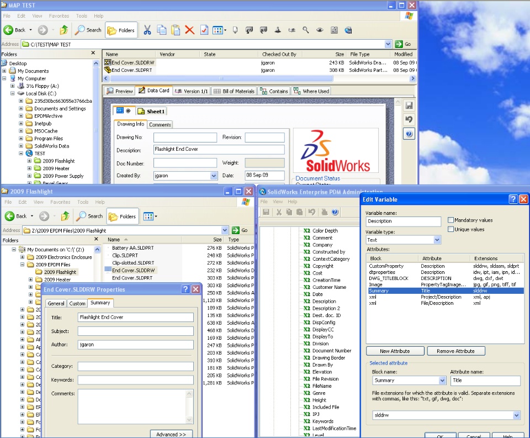Go up one folder level in MAP TEST window
This screenshot has width=530, height=438.
[63, 30]
